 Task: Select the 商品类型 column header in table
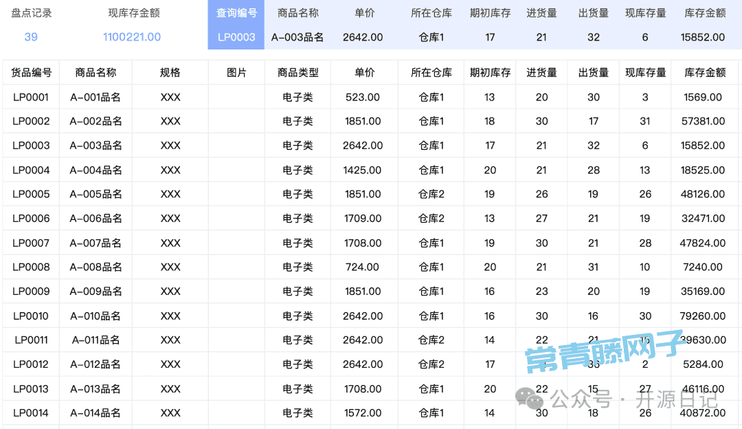point(297,72)
